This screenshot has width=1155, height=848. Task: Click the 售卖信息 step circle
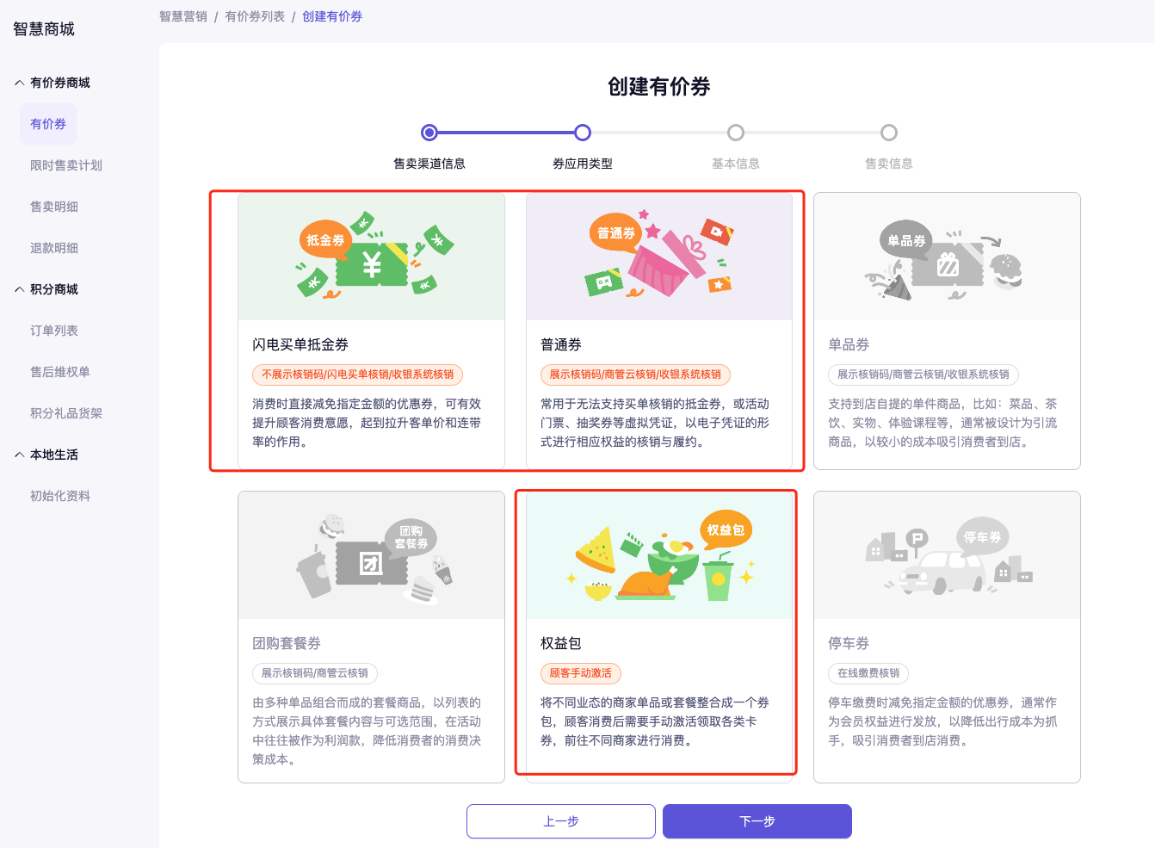[889, 133]
